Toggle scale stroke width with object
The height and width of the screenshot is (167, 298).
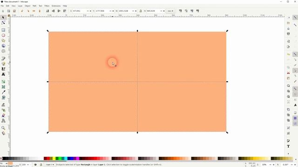180,11
